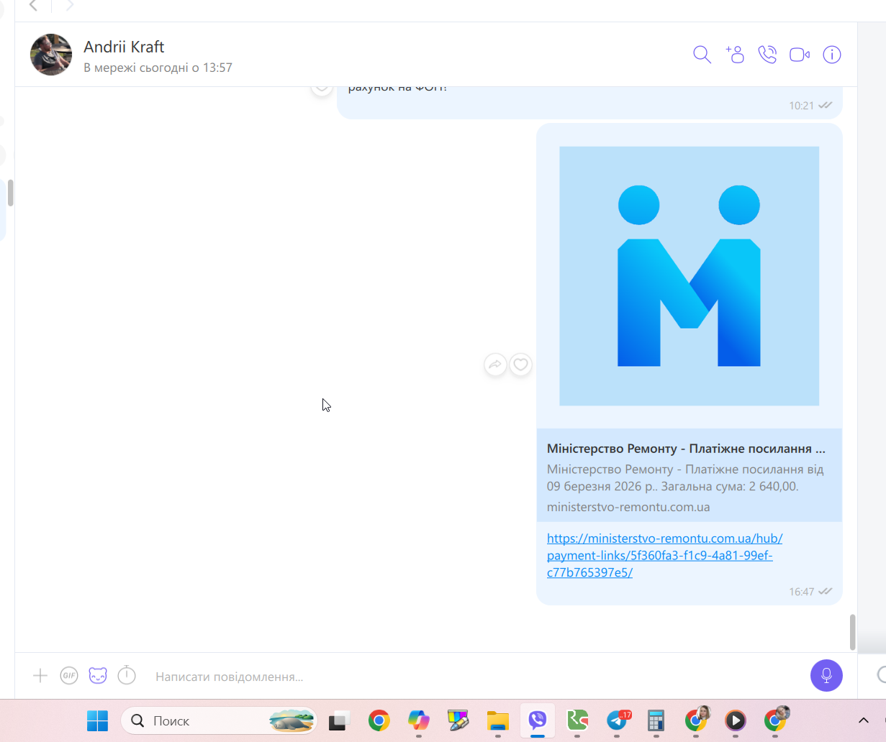The height and width of the screenshot is (742, 886).
Task: Show hidden system tray icons
Action: (864, 720)
